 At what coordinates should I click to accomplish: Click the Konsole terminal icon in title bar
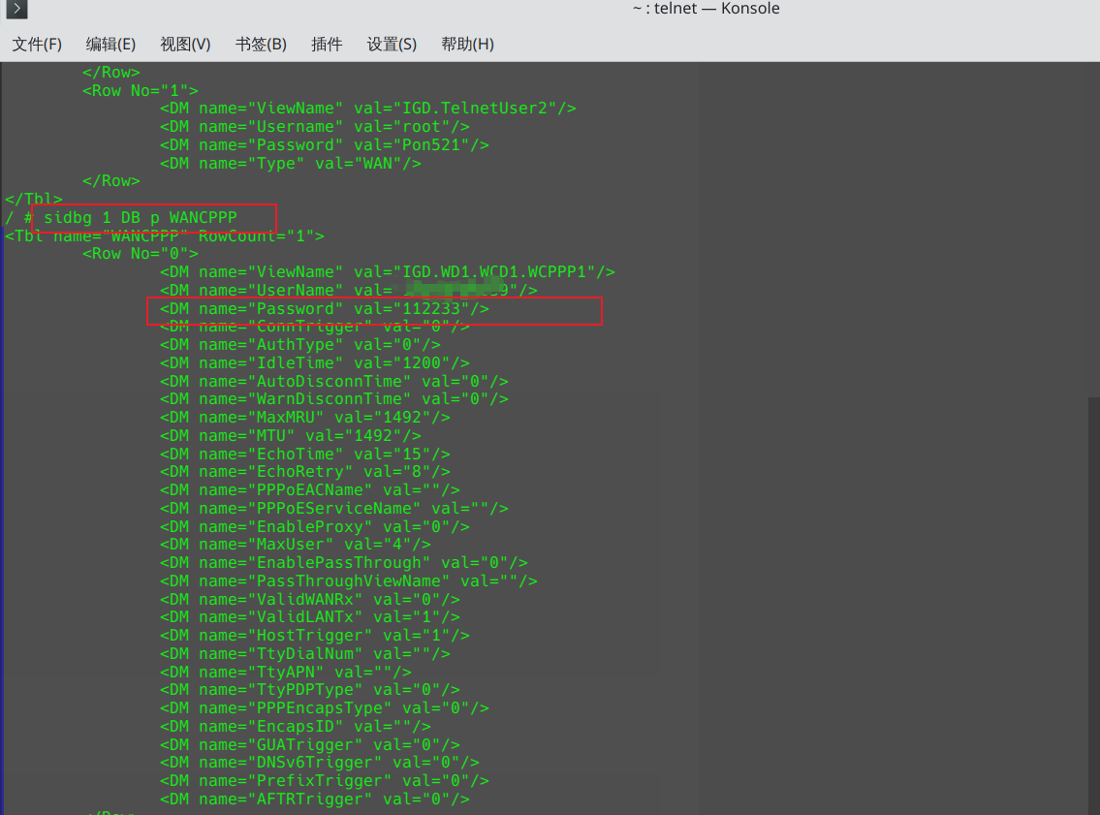coord(14,10)
